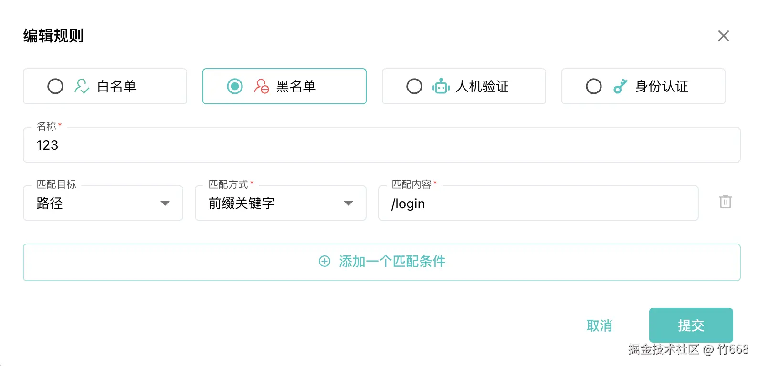Select the 黑名单 radio button

235,86
